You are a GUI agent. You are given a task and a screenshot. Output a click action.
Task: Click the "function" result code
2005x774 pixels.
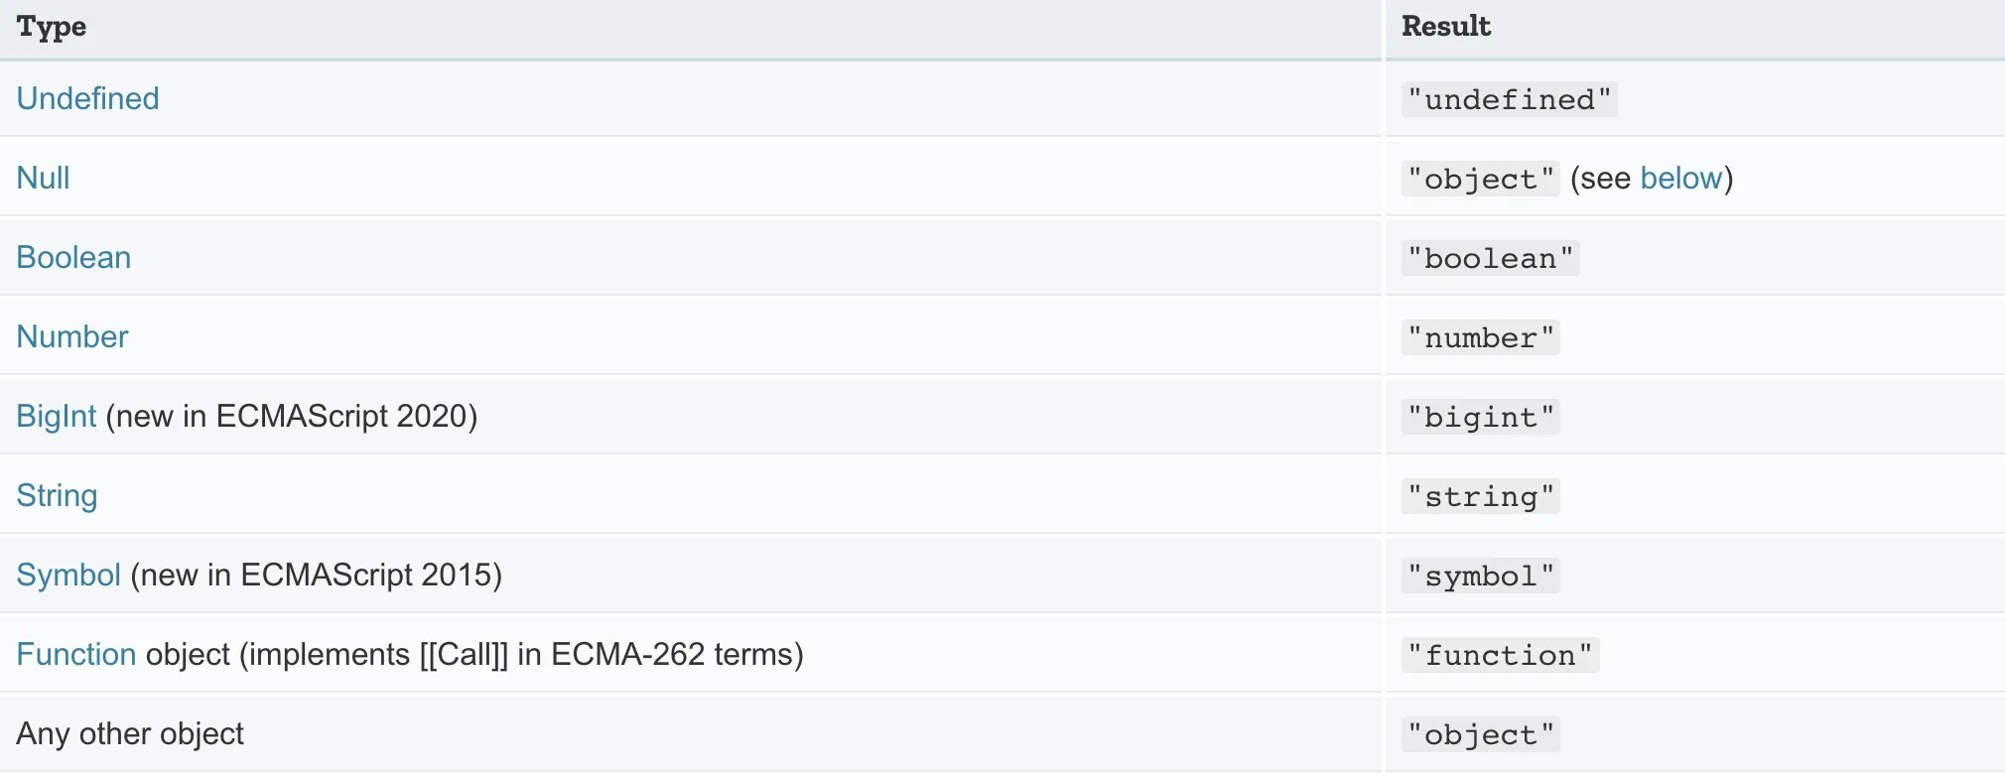tap(1500, 655)
